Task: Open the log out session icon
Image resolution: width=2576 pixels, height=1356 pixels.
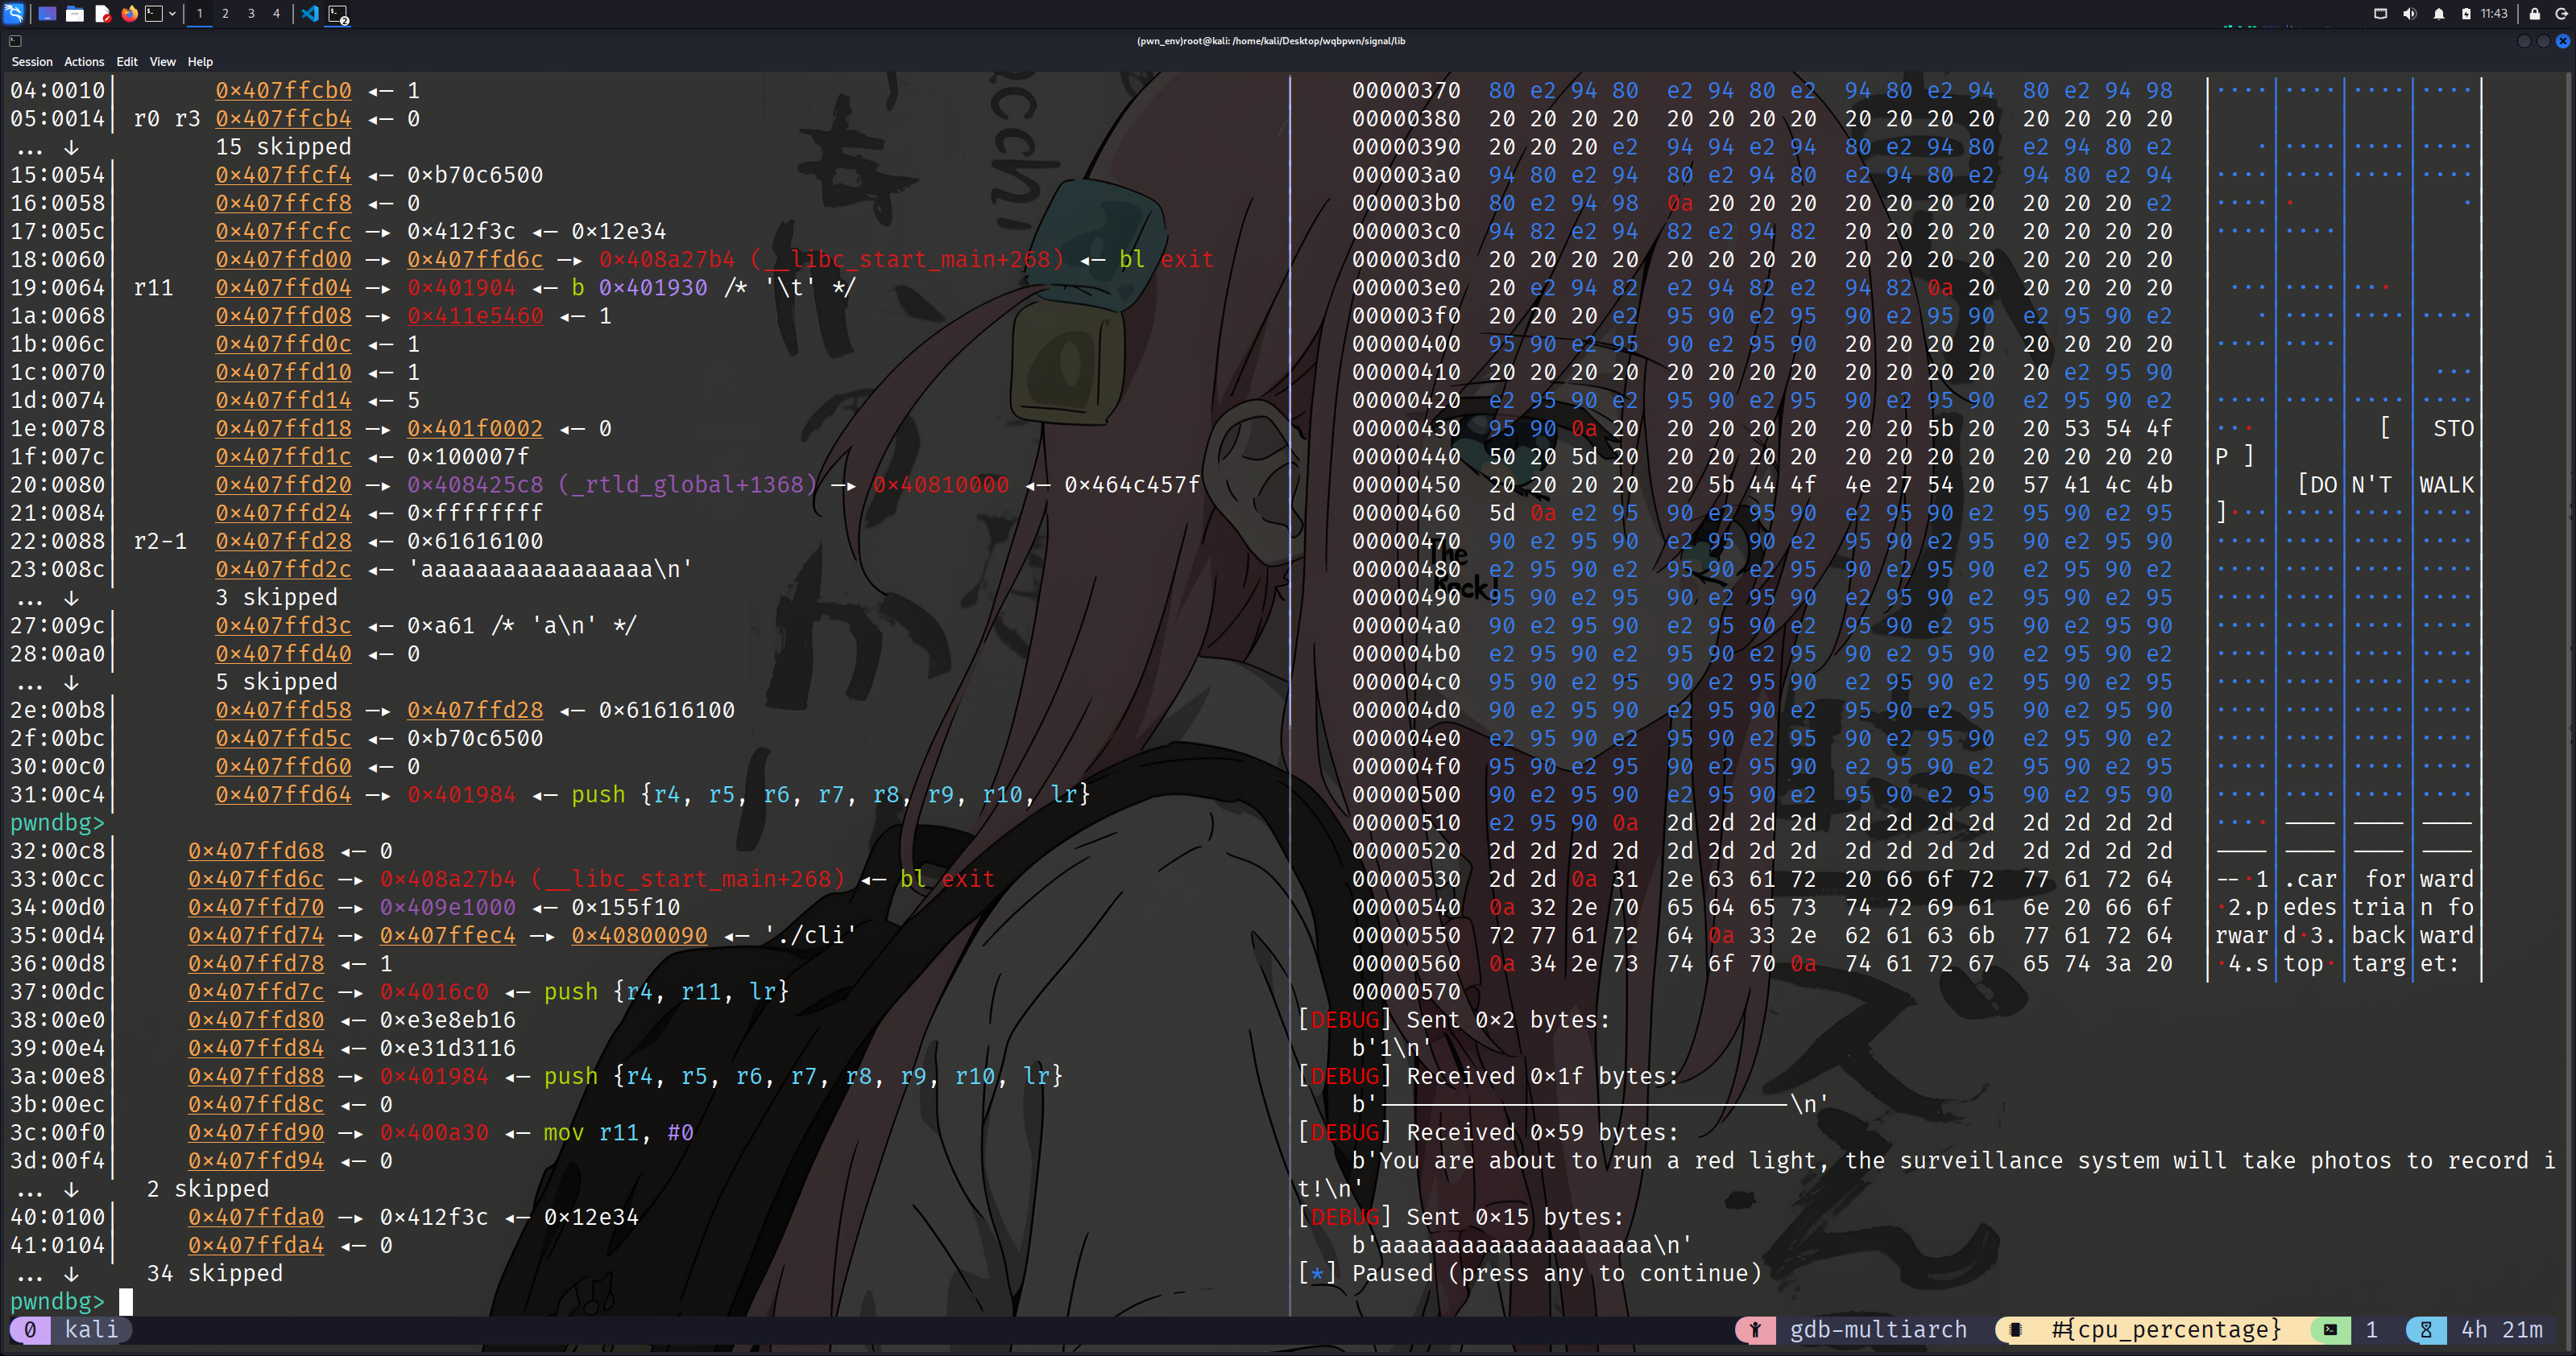Action: point(2562,14)
